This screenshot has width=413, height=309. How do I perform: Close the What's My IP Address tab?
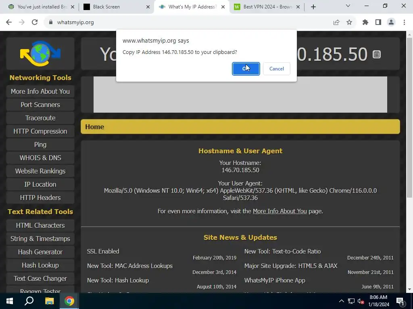click(223, 7)
